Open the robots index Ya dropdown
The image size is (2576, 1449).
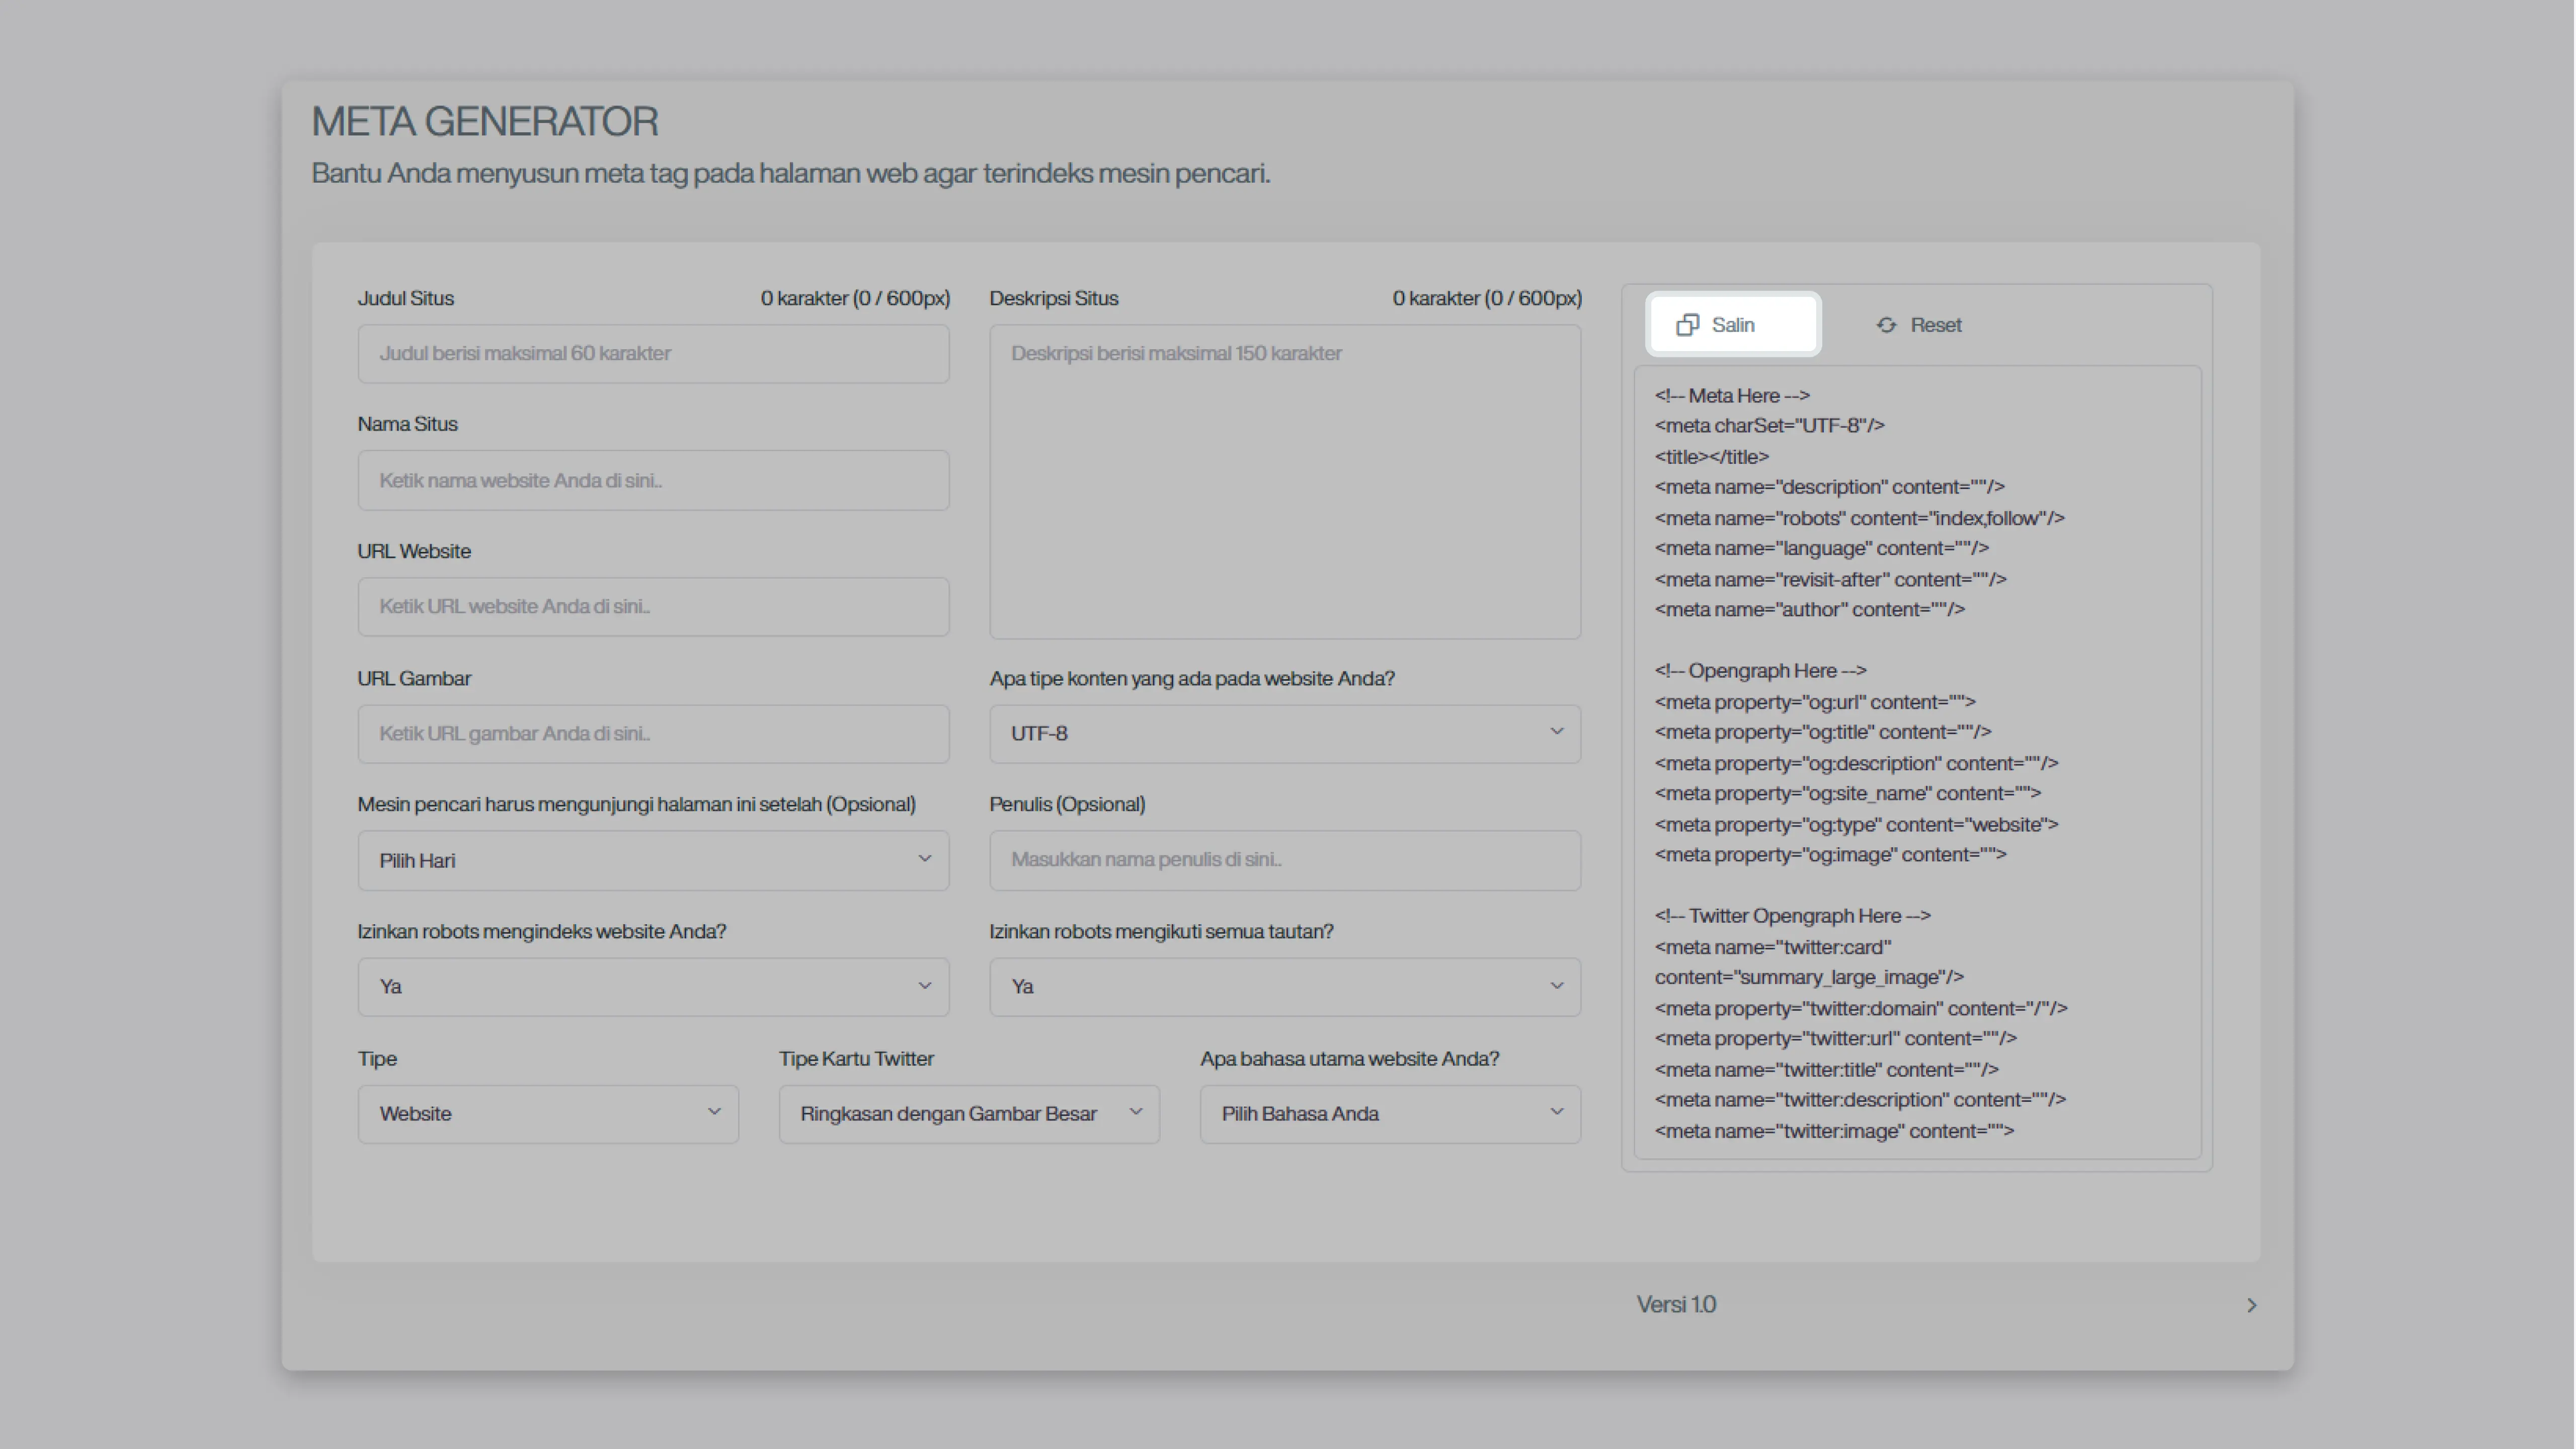[x=652, y=986]
